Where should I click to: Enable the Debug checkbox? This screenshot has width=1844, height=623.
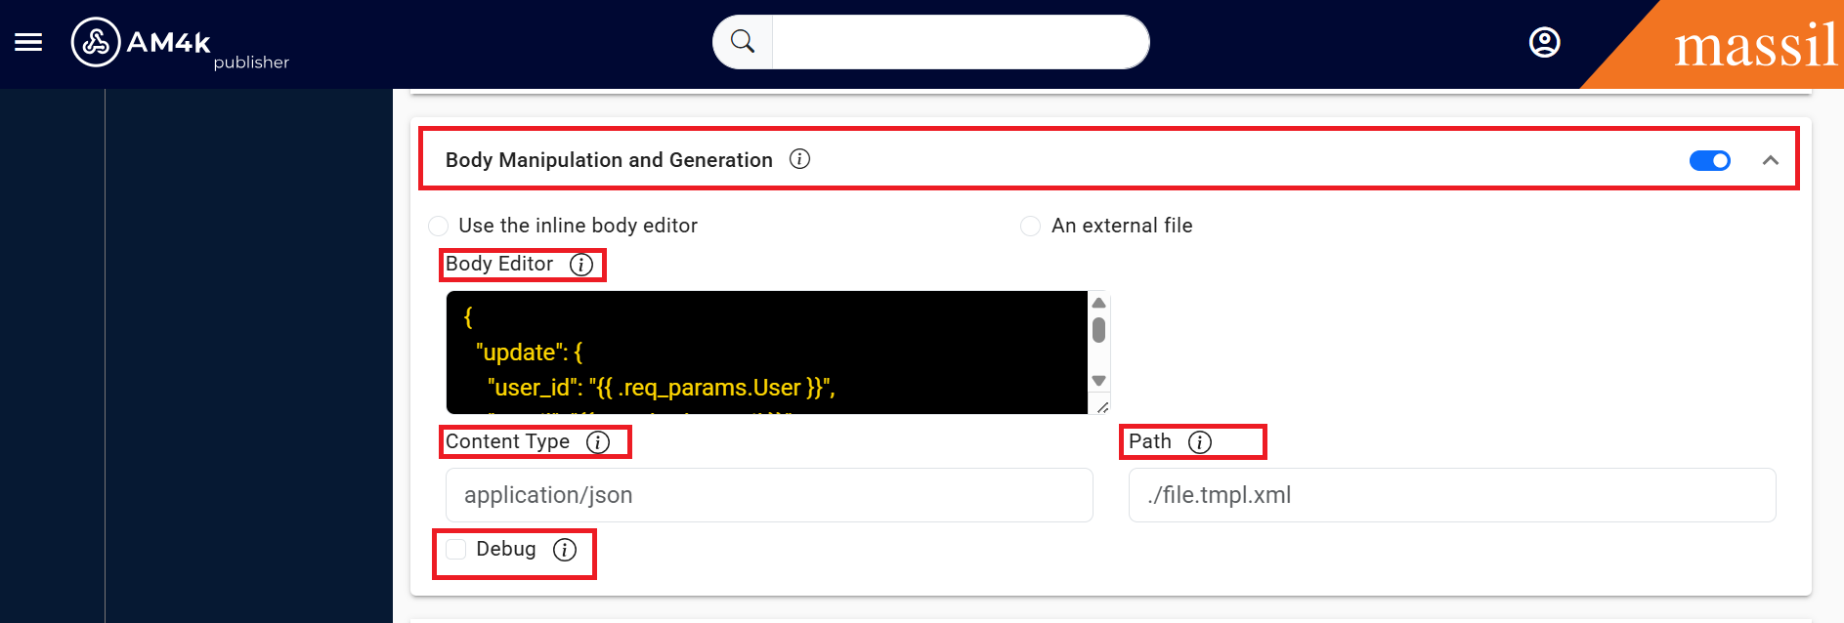pos(456,549)
